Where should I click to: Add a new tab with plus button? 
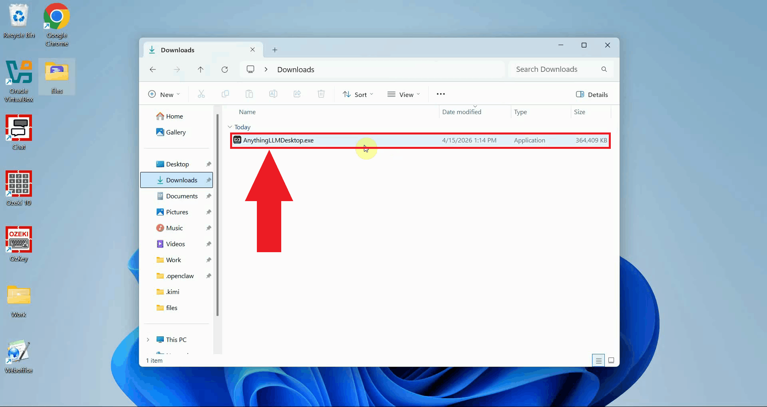[275, 50]
